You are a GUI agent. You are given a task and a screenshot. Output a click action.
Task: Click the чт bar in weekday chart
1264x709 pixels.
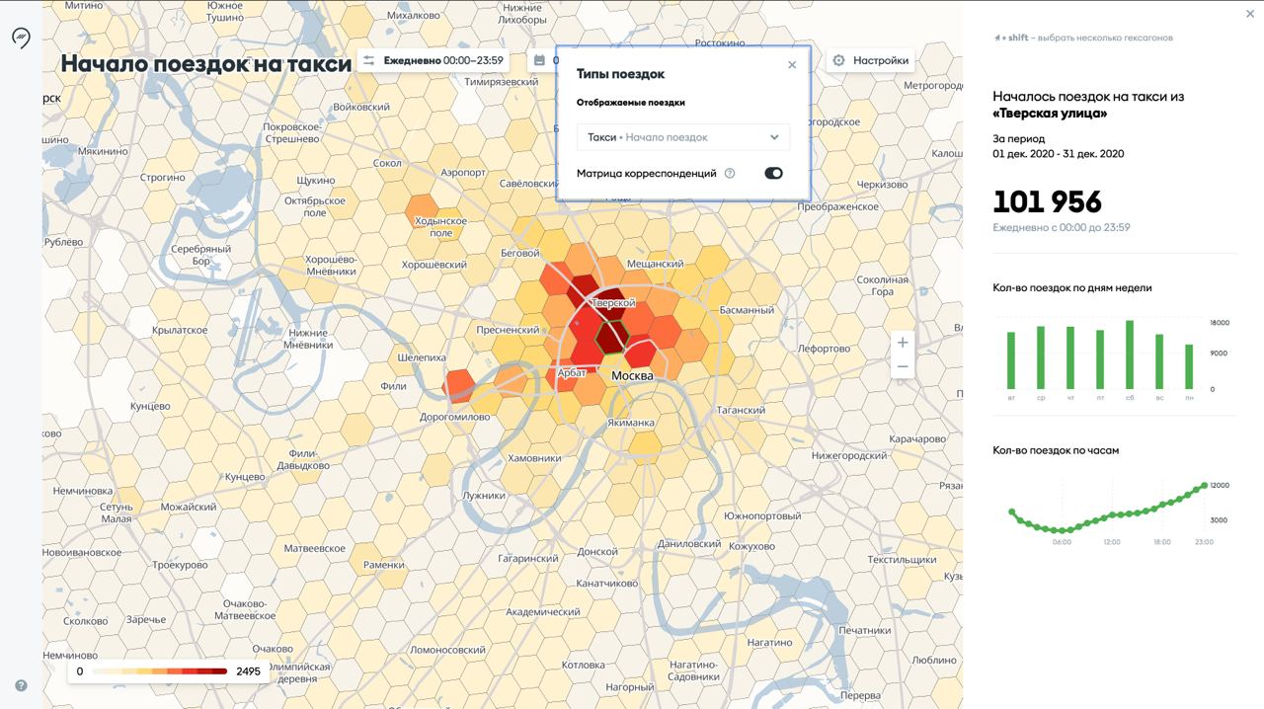(1070, 357)
